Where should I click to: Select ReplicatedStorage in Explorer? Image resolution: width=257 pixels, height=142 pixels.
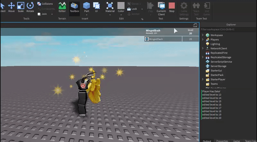point(221,57)
